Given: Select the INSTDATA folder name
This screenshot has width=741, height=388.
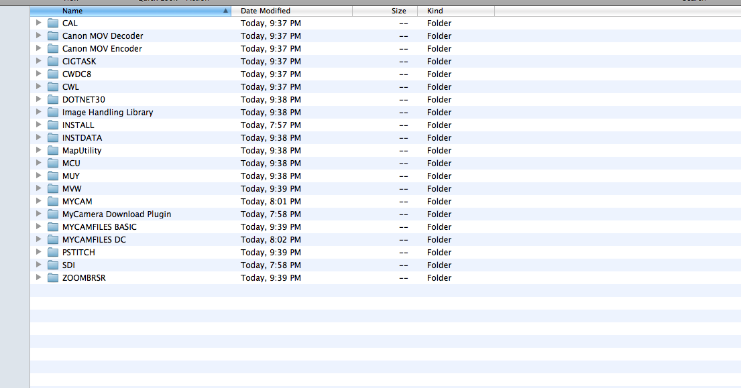Looking at the screenshot, I should 82,138.
